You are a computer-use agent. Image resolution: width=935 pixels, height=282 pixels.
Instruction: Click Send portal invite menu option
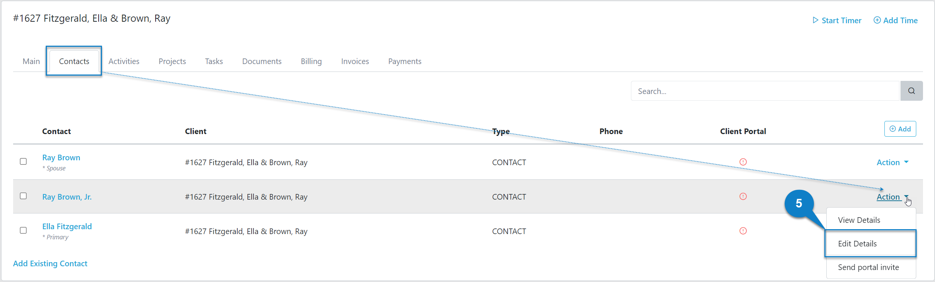click(x=869, y=267)
